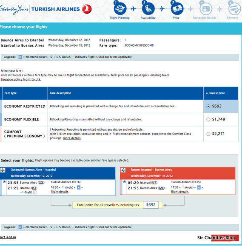Click the COMFORT ( PREMIUM ECONOMY ) fare name
Screen dimensions: 242x246
coord(24,134)
